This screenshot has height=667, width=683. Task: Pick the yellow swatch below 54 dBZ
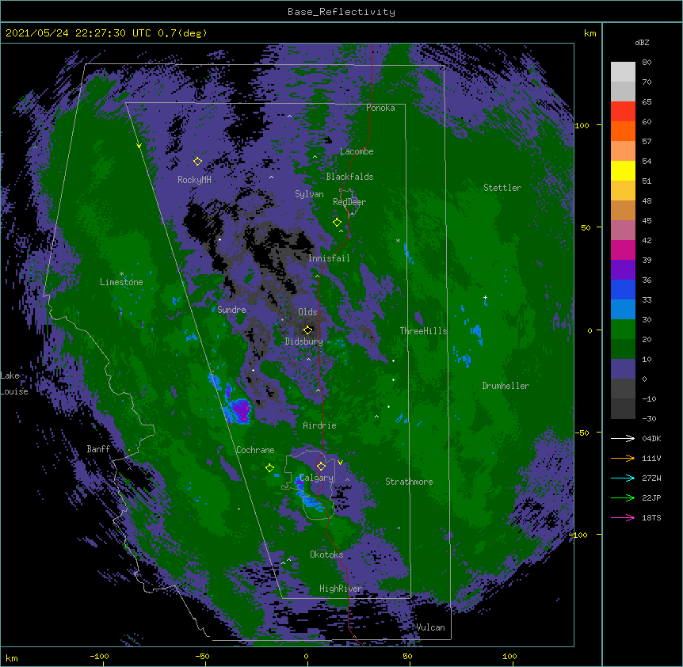tap(623, 170)
